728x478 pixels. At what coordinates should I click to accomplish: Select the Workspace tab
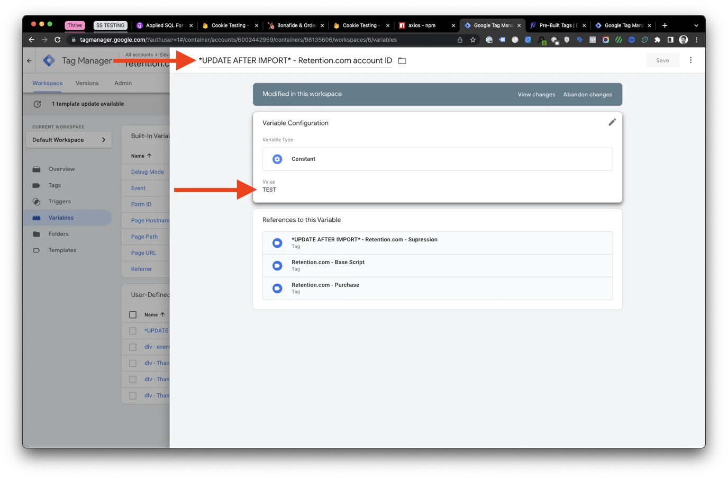coord(47,83)
